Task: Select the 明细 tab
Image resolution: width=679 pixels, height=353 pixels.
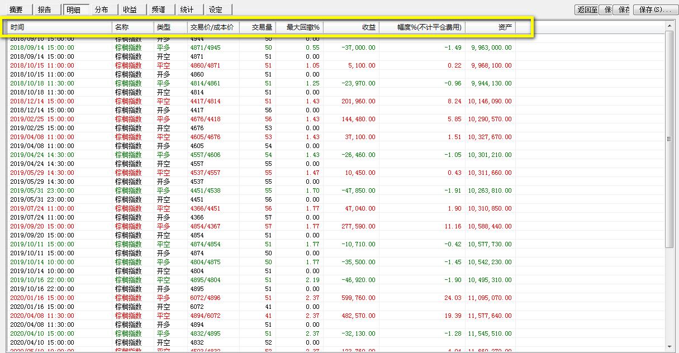Action: tap(74, 10)
